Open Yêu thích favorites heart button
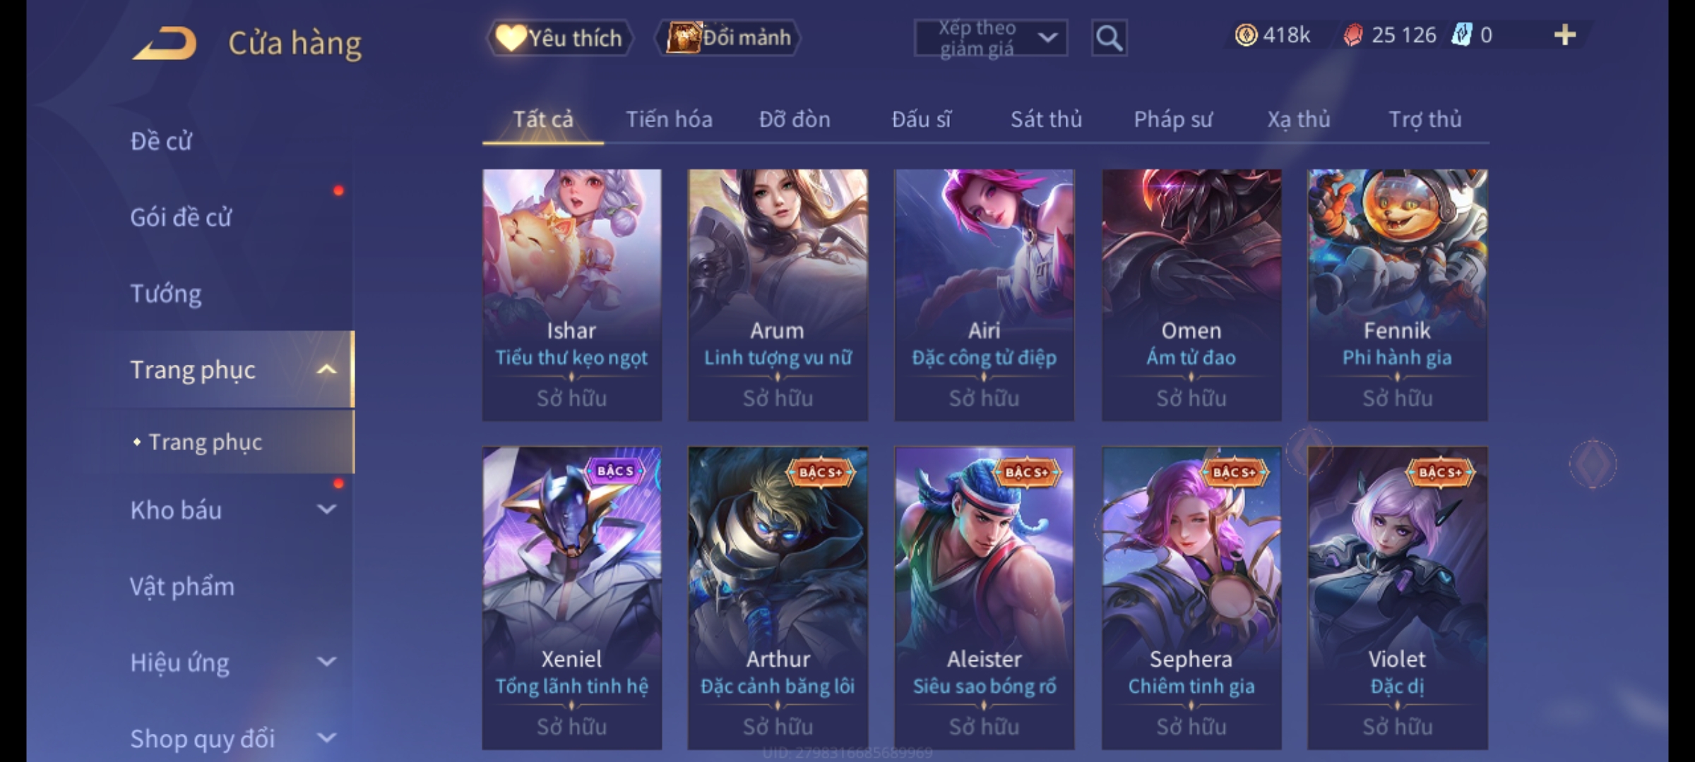This screenshot has height=762, width=1695. 559,38
